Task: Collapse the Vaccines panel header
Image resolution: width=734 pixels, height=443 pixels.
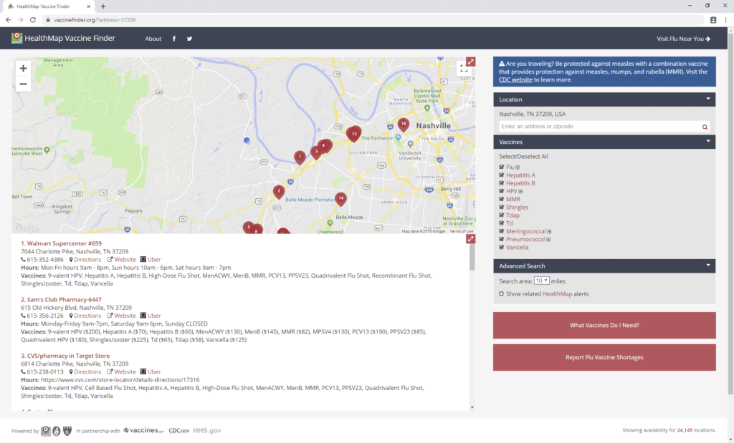Action: click(604, 142)
